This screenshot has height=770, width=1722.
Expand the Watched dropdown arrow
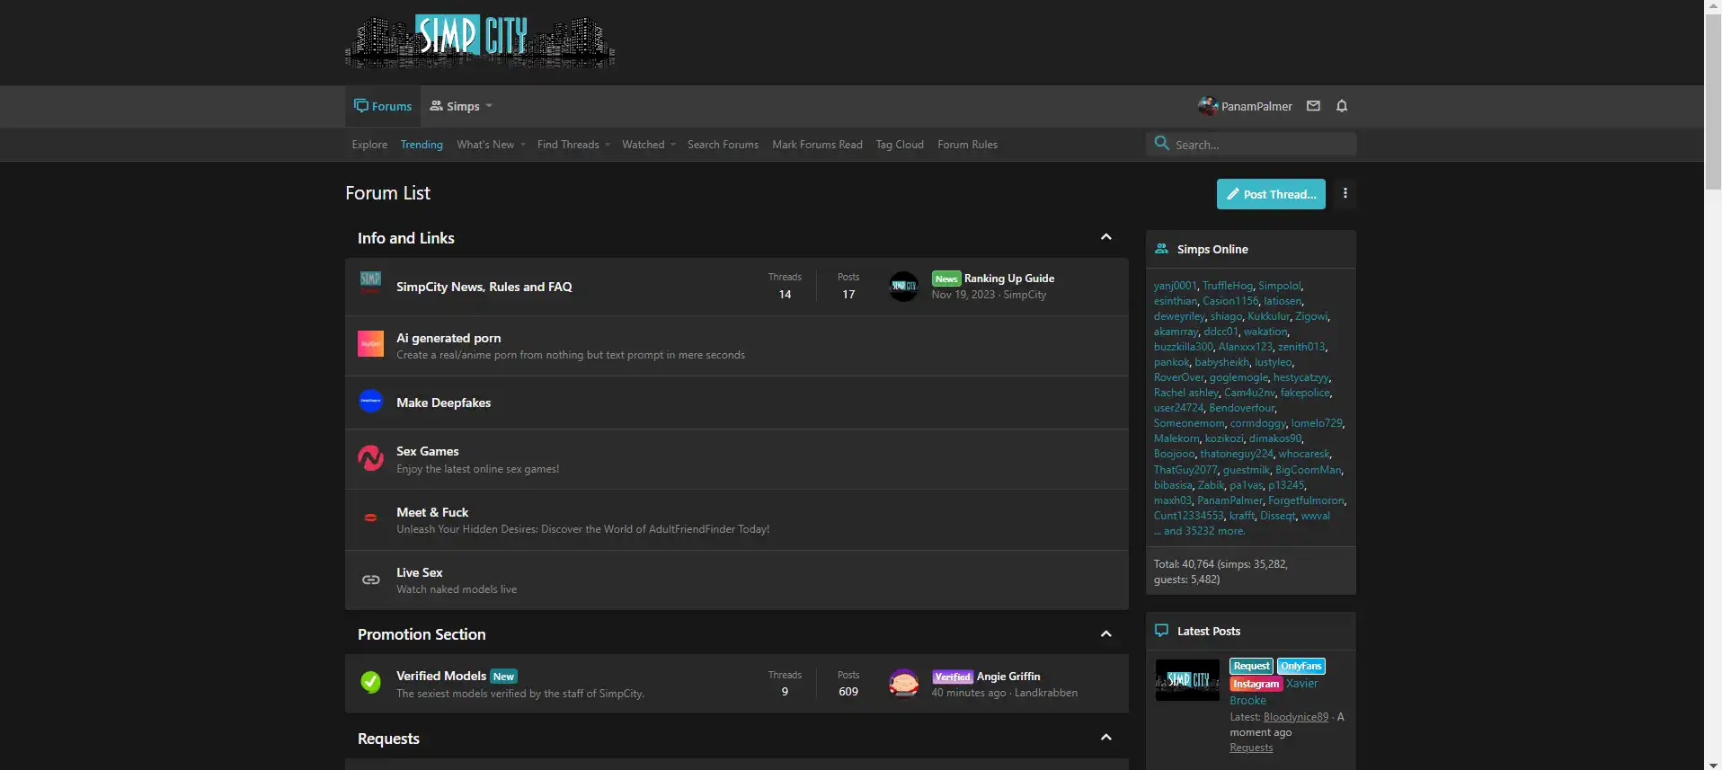tap(672, 145)
